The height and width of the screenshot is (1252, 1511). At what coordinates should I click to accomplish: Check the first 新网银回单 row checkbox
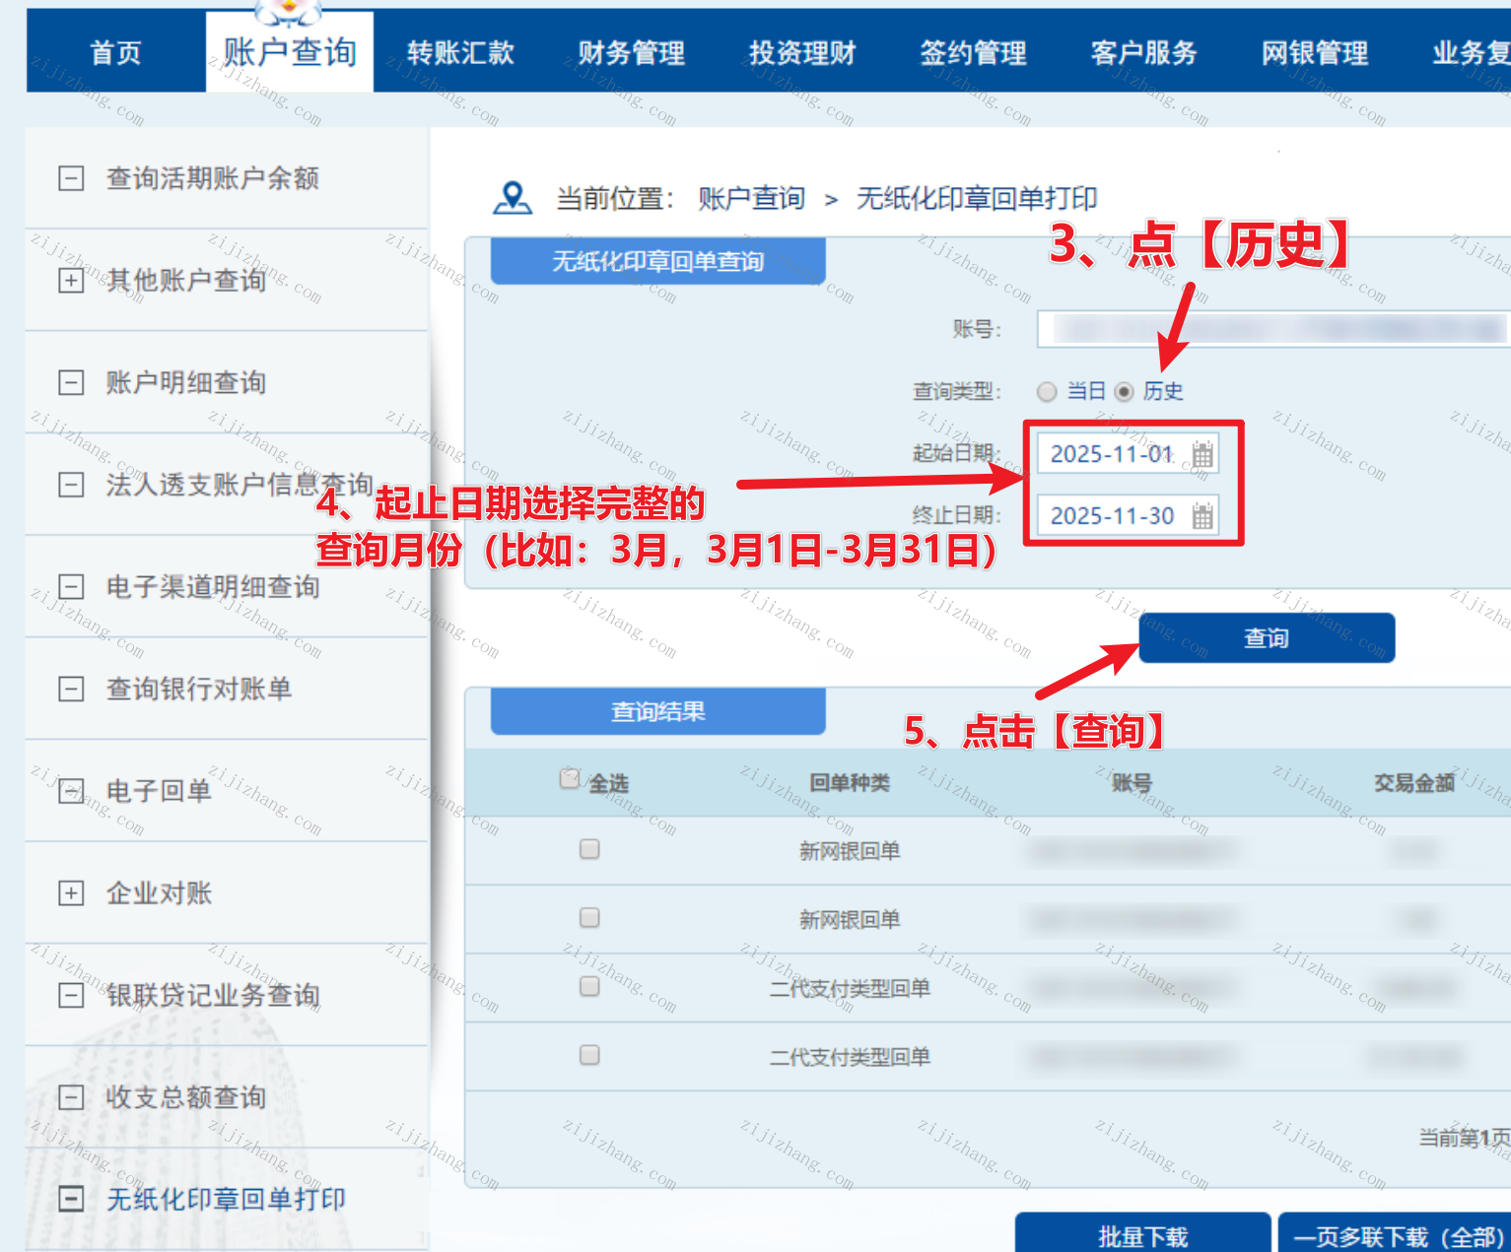pos(589,849)
